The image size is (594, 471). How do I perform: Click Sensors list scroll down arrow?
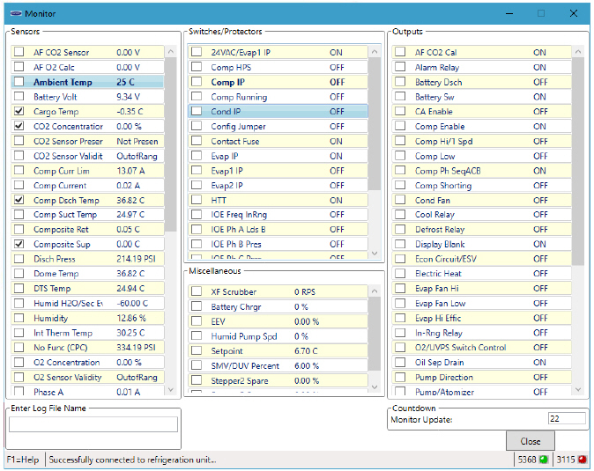(171, 389)
